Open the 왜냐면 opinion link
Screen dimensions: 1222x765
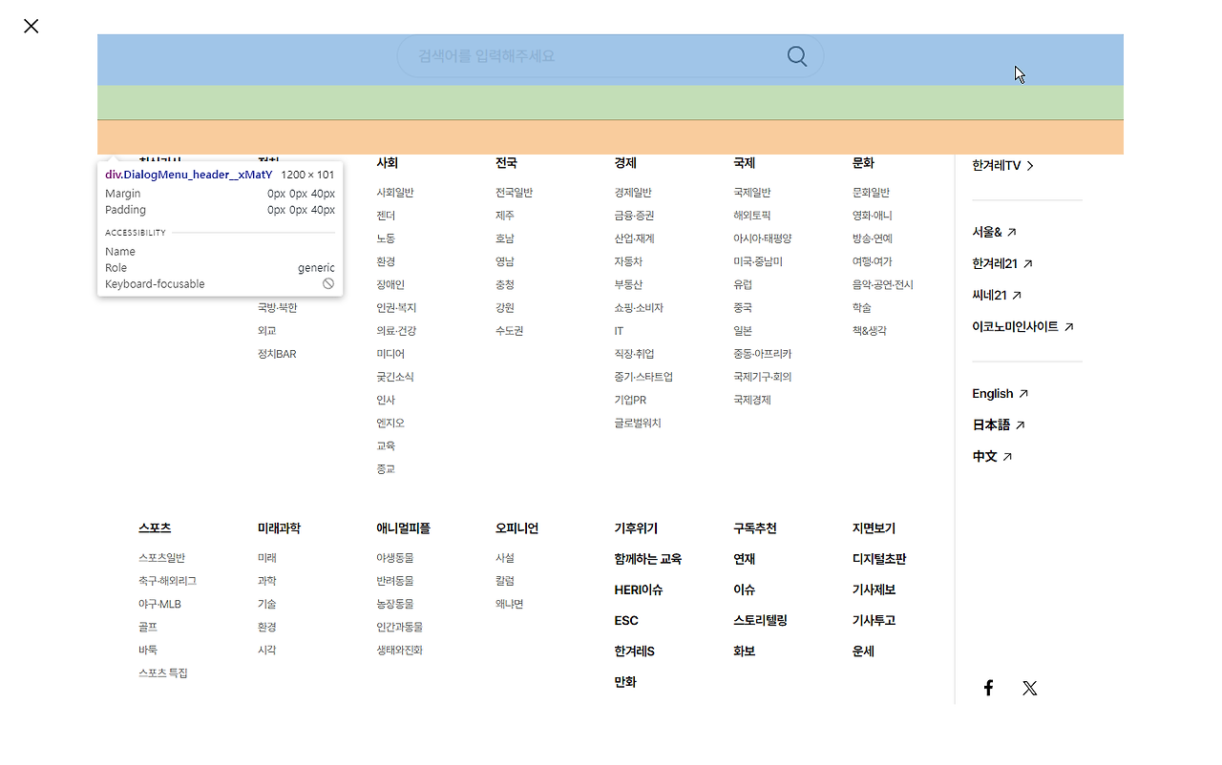coord(510,604)
